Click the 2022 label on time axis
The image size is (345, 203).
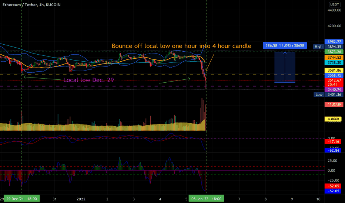pos(81,199)
